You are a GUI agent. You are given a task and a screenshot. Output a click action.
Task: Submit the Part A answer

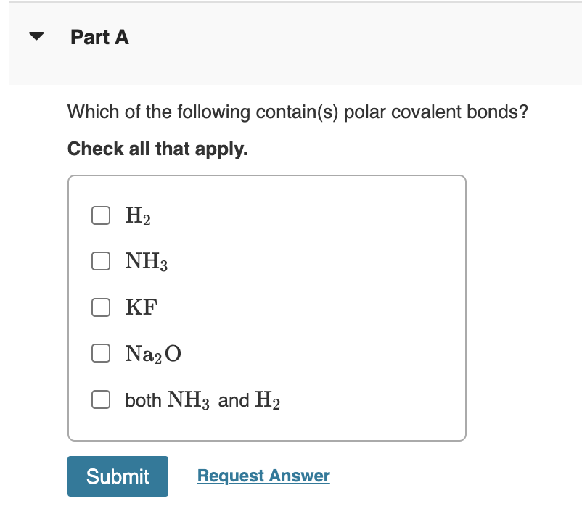click(118, 476)
